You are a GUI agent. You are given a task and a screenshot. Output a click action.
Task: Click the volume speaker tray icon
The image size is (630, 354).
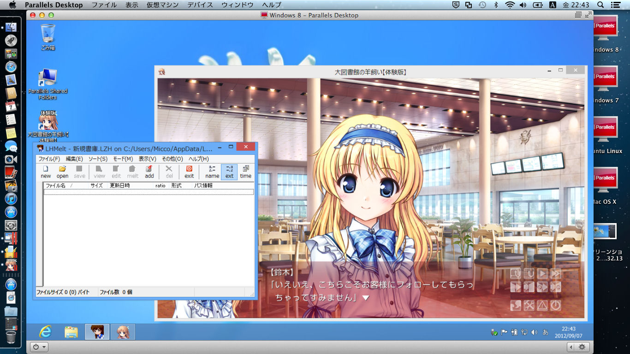coord(534,332)
